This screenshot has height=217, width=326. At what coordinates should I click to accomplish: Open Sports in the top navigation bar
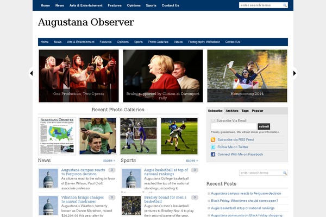point(151,5)
